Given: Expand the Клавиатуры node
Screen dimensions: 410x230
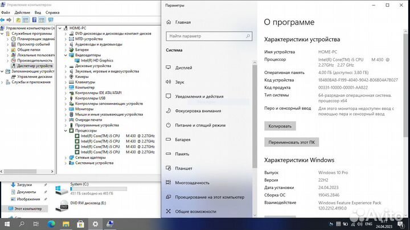Looking at the screenshot, I should click(65, 82).
